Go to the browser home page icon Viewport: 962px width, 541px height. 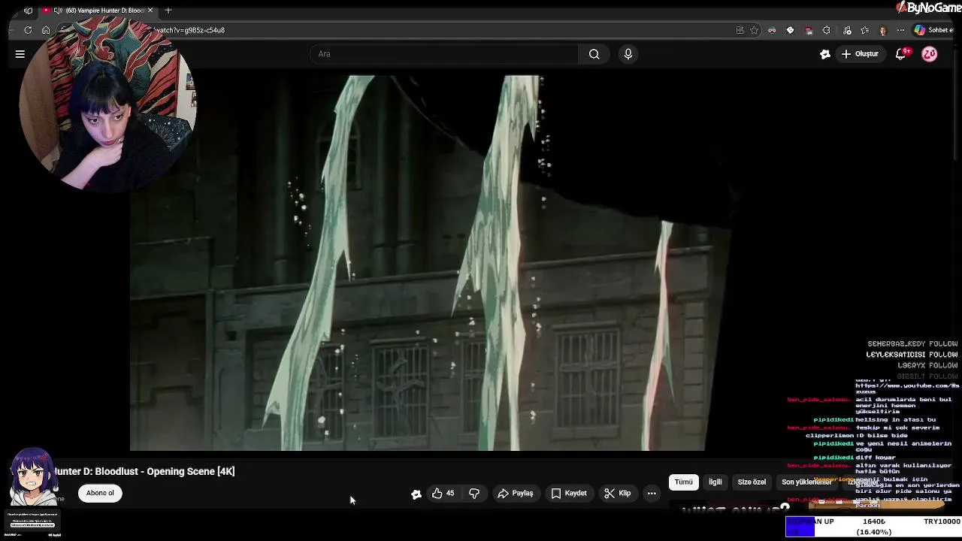(x=46, y=30)
